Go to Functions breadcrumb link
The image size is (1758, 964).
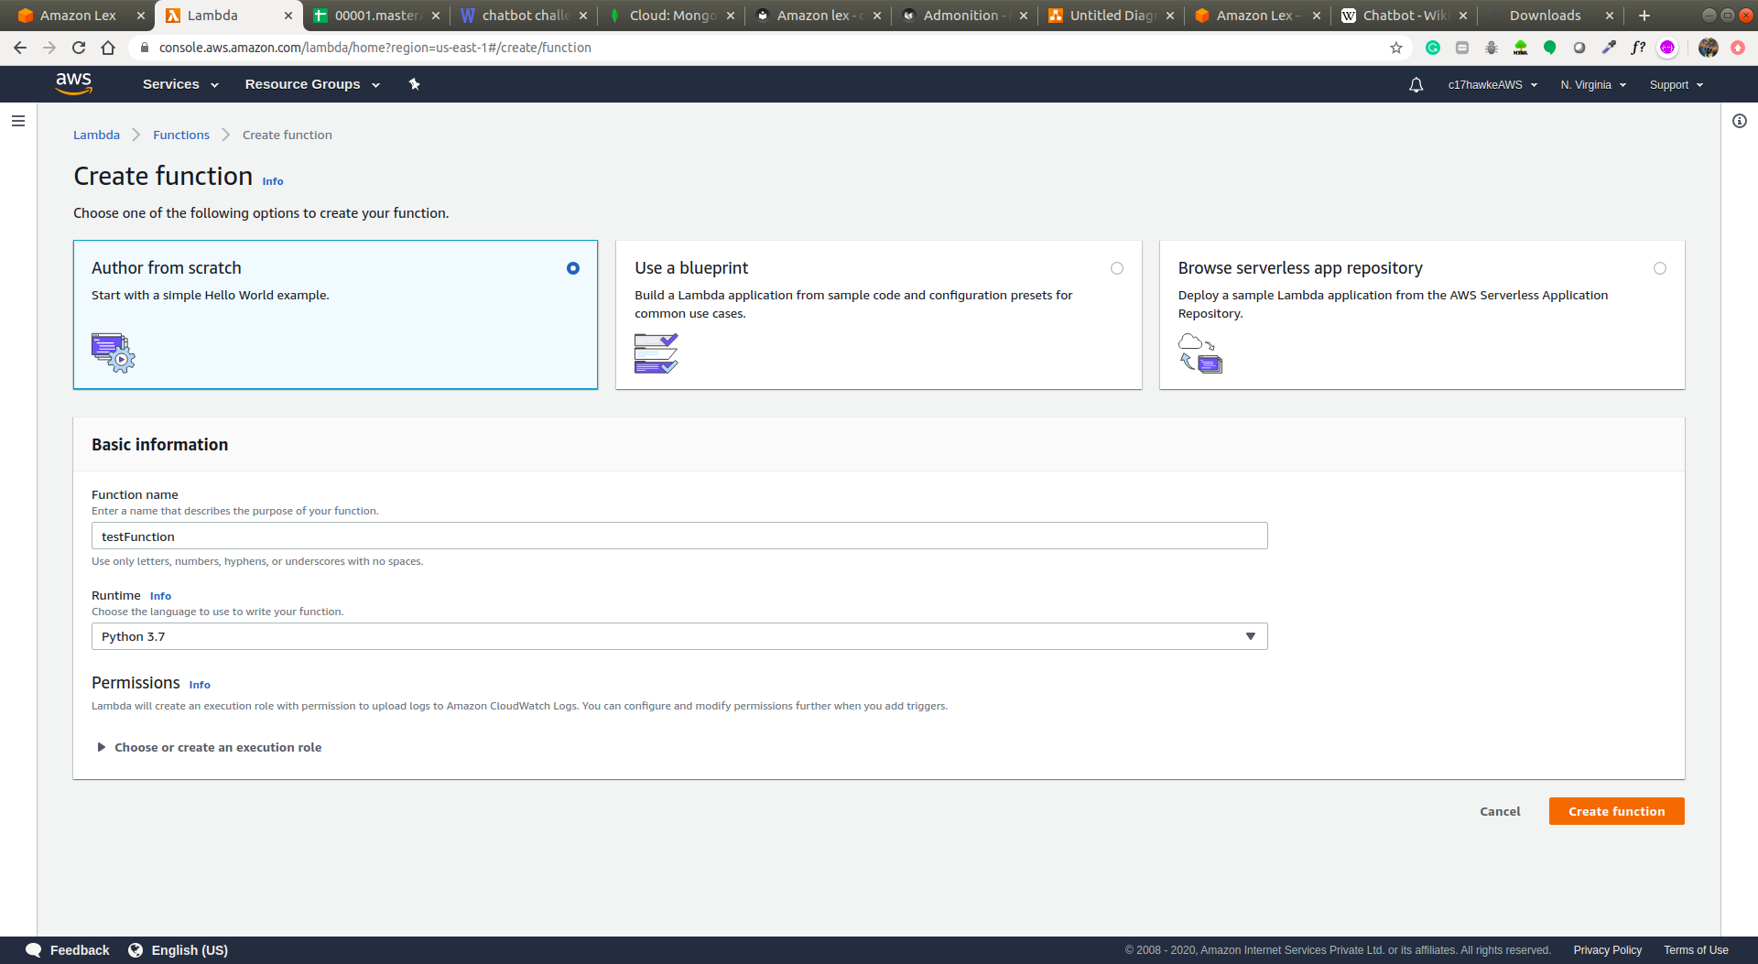(x=181, y=135)
